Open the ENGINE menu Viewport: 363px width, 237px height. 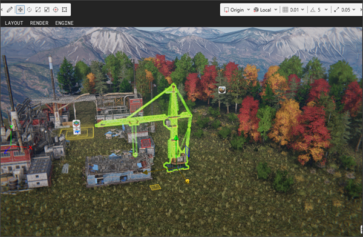(64, 23)
